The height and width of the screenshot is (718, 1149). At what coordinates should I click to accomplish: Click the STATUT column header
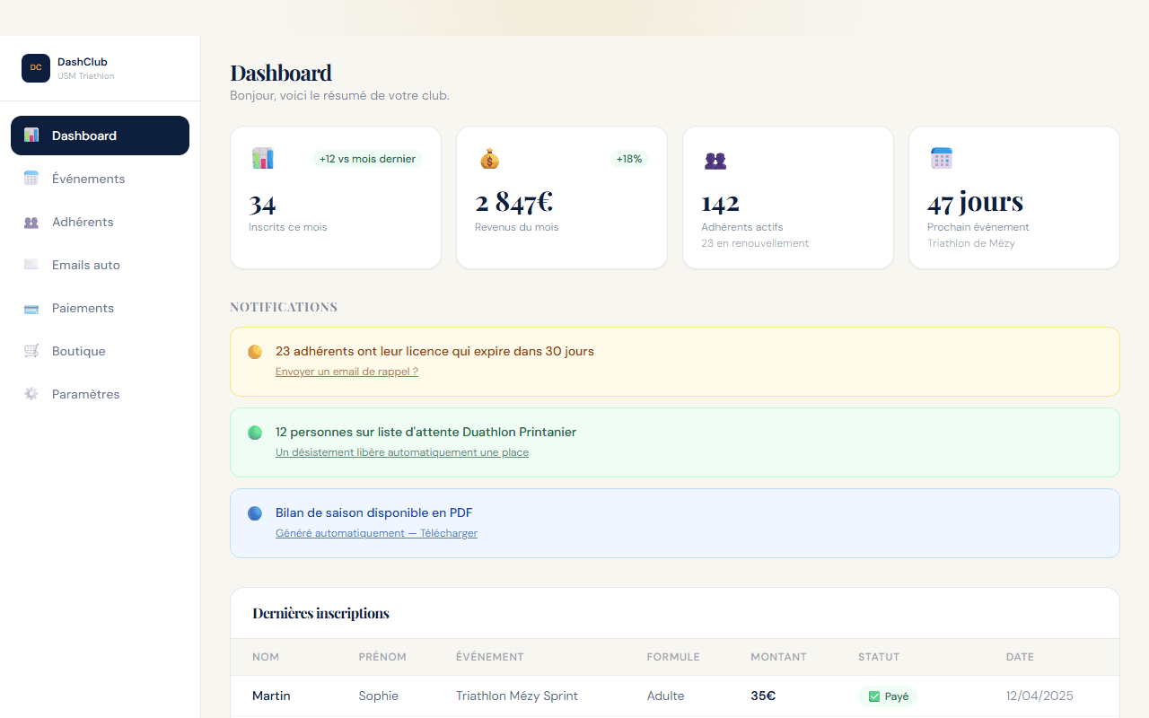pyautogui.click(x=879, y=657)
